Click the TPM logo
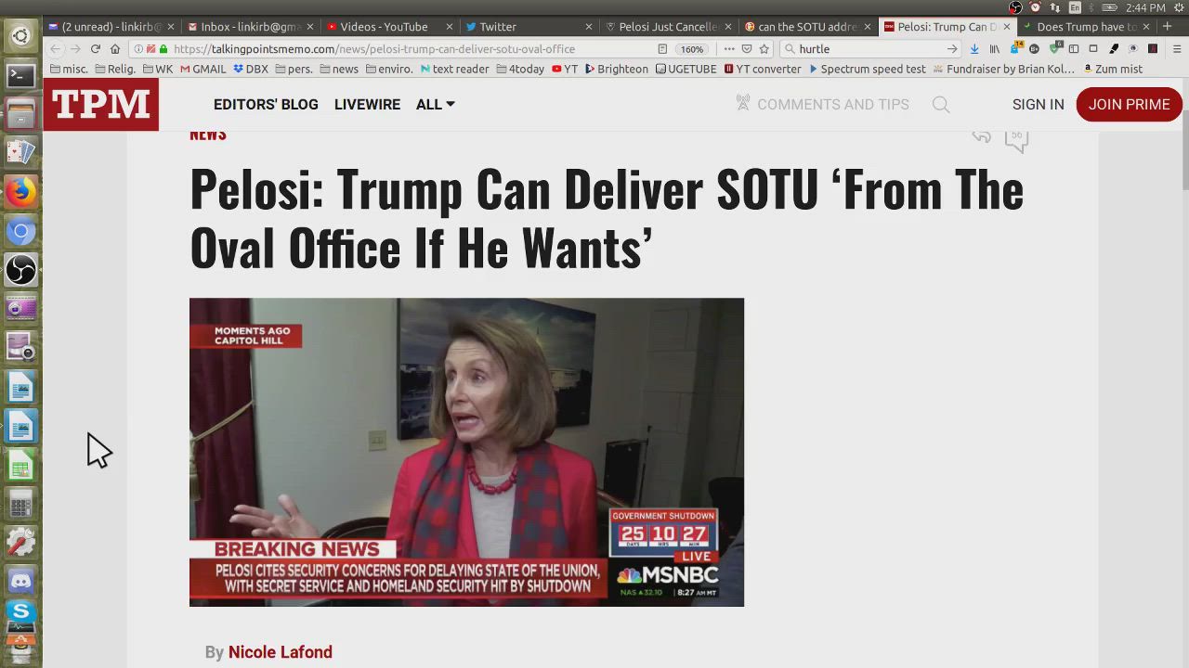Screen dimensions: 1189x668 tap(100, 104)
